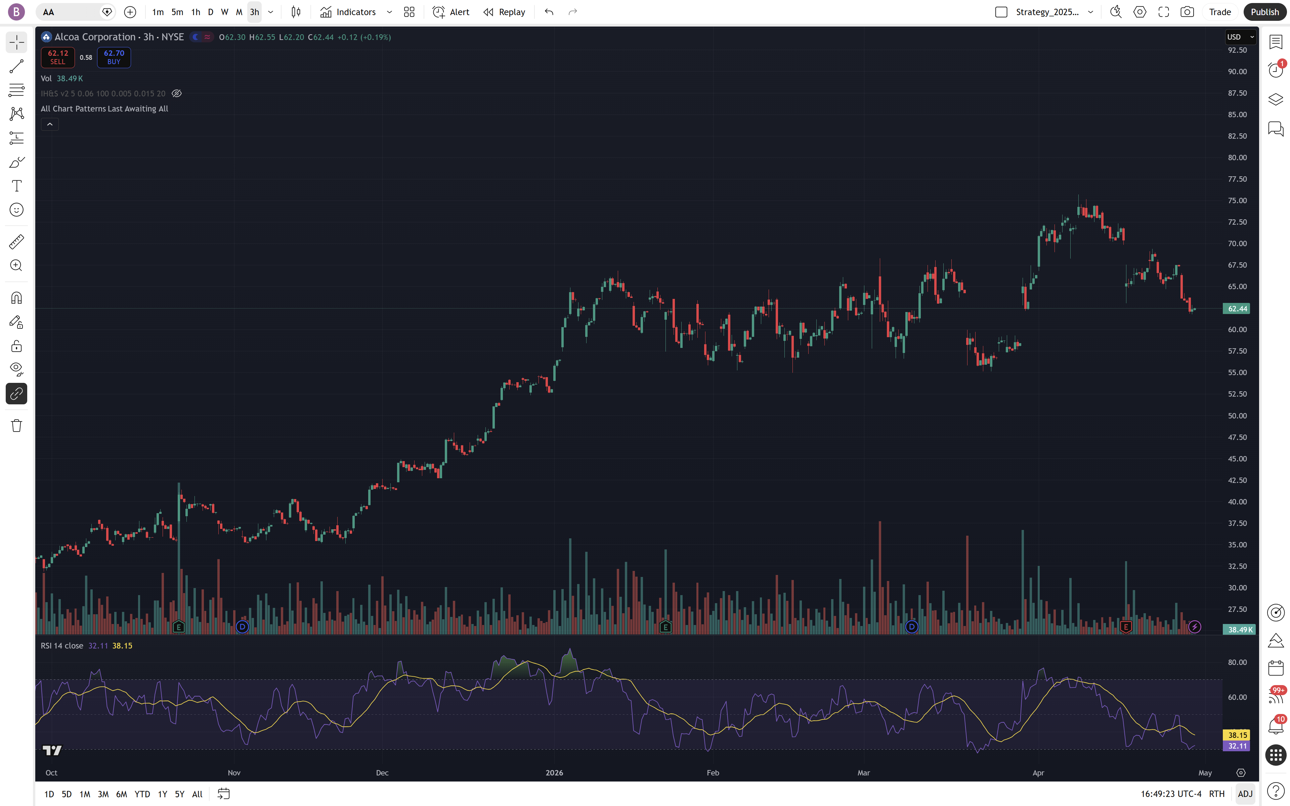Image resolution: width=1290 pixels, height=806 pixels.
Task: Toggle hide all drawings eye icon
Action: pos(16,369)
